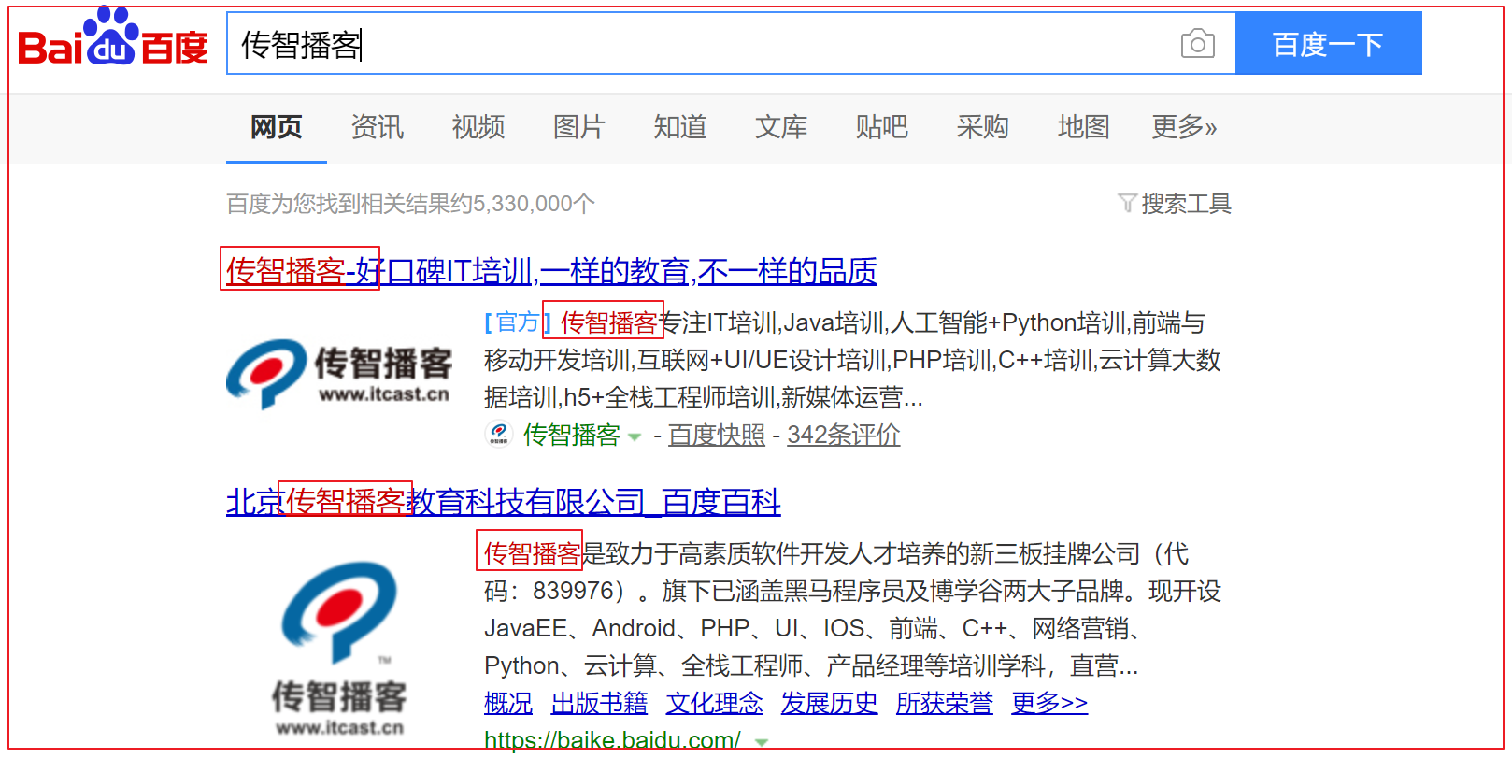This screenshot has width=1512, height=758.
Task: Click small itcast favicon beside green 传智播客
Action: 499,435
